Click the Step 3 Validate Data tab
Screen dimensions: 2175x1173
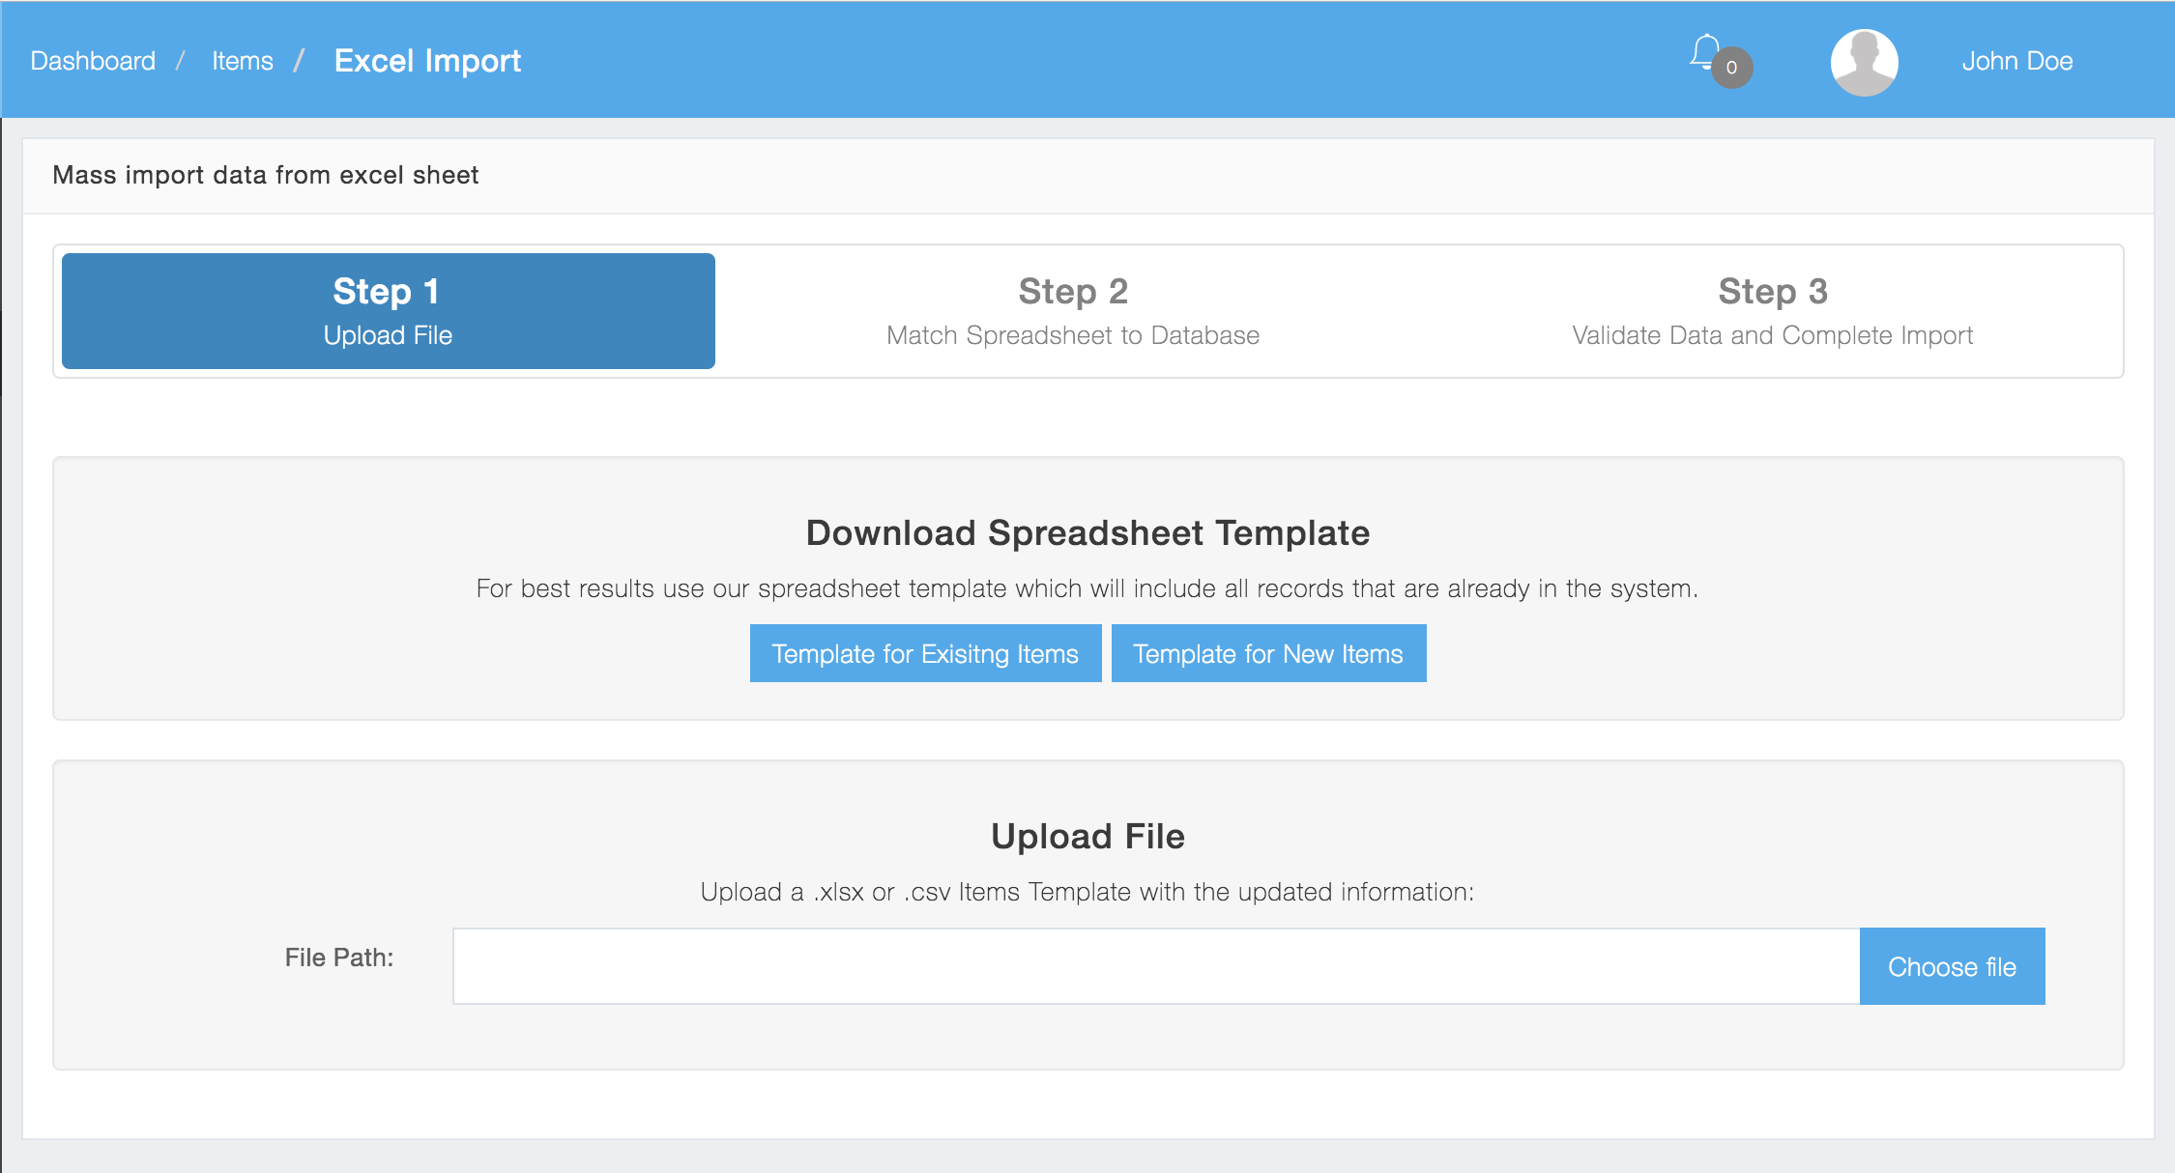click(1770, 307)
